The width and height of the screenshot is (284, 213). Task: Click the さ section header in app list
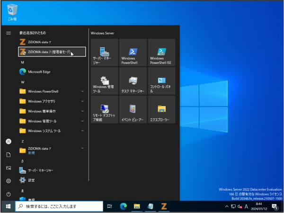[x=22, y=161]
